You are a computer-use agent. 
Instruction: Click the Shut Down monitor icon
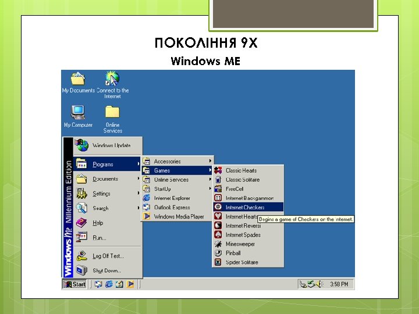click(81, 270)
